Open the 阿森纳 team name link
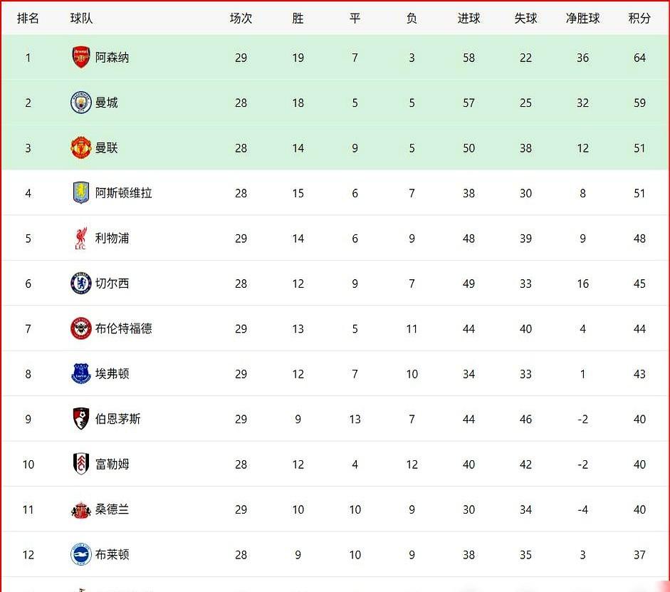Screen dimensions: 670x592 (112, 58)
